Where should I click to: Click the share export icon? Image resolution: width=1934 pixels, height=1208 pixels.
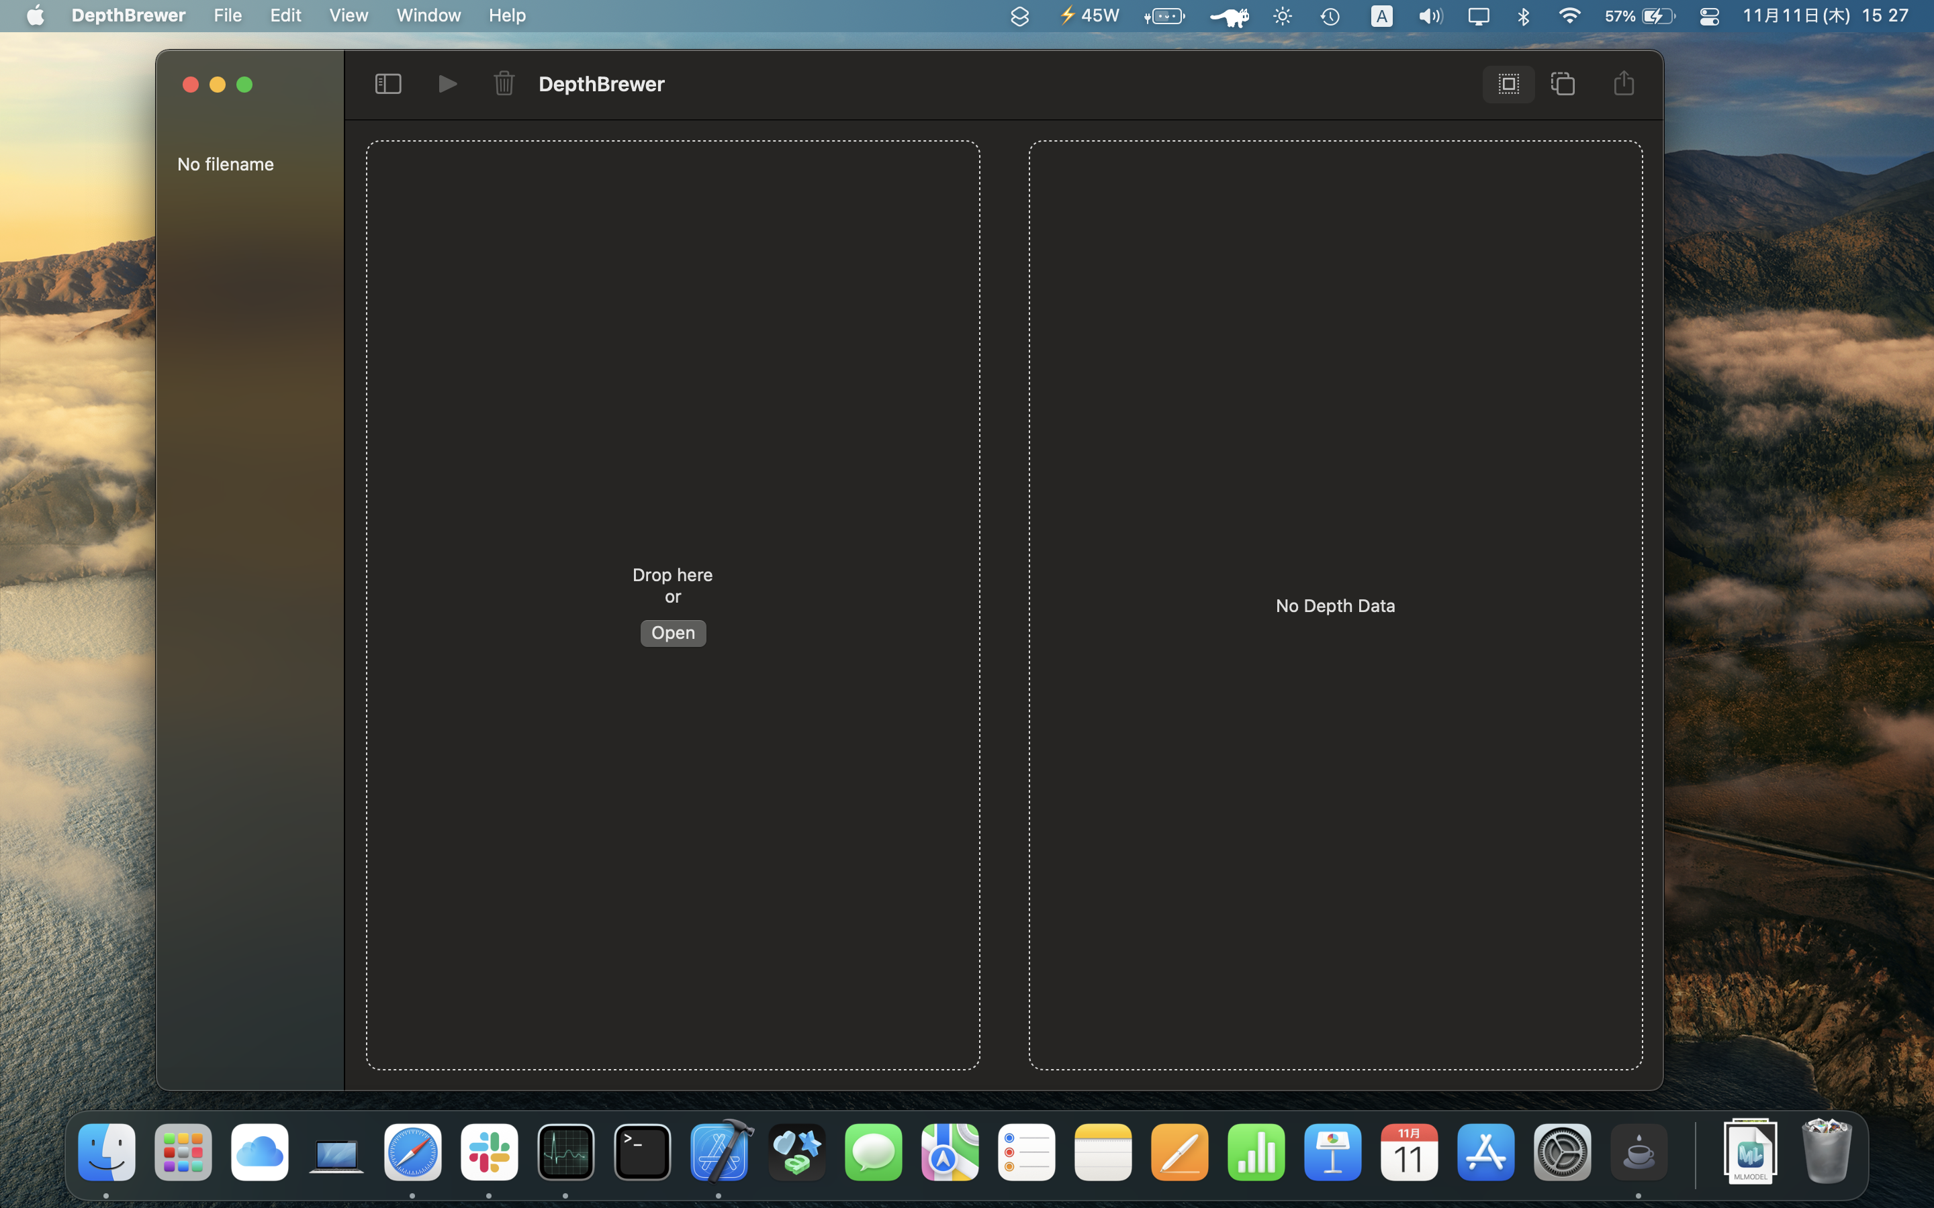point(1623,84)
